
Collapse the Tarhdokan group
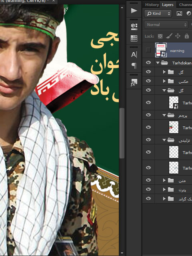[x=158, y=63]
